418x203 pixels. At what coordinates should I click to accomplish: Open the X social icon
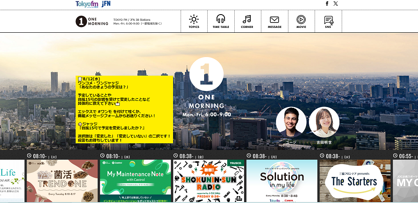tap(335, 4)
